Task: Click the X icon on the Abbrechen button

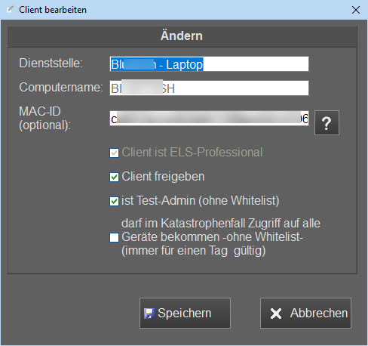Action: pyautogui.click(x=276, y=314)
